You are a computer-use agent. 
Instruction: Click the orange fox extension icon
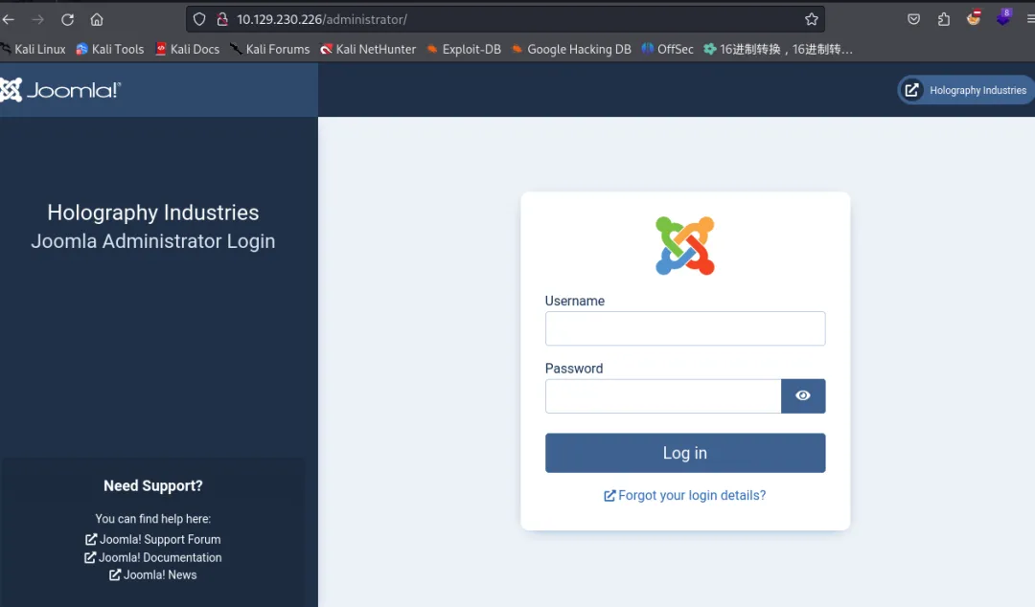tap(974, 18)
